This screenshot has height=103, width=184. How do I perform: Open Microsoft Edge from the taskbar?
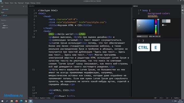21,101
